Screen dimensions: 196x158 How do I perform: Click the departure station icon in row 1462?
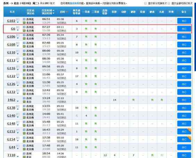click(24, 98)
